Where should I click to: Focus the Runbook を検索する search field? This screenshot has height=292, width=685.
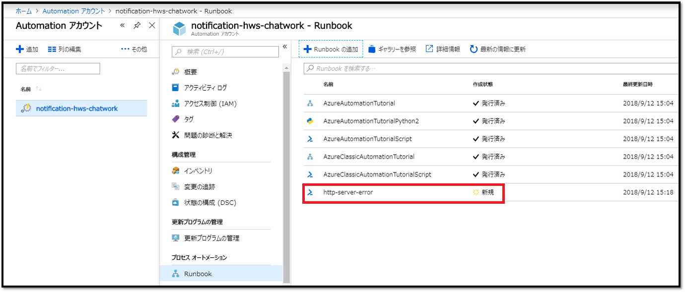pos(491,68)
